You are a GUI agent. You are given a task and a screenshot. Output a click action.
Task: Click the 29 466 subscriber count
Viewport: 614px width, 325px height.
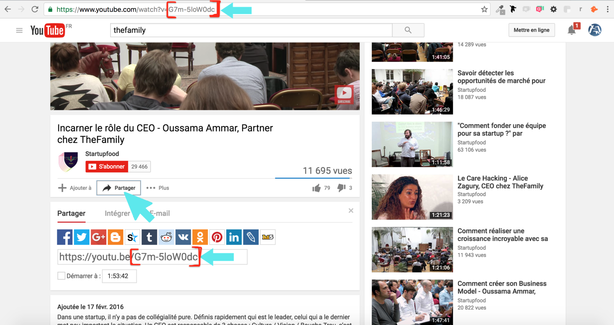(139, 166)
